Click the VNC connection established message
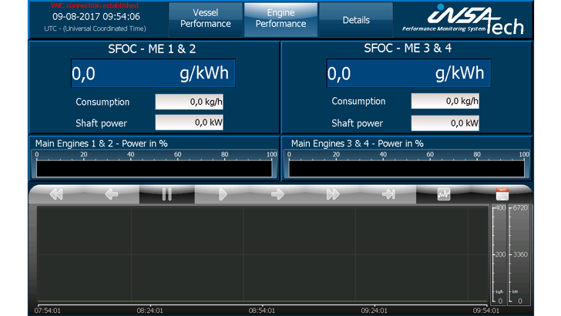Viewport: 561px width, 316px height. (95, 5)
